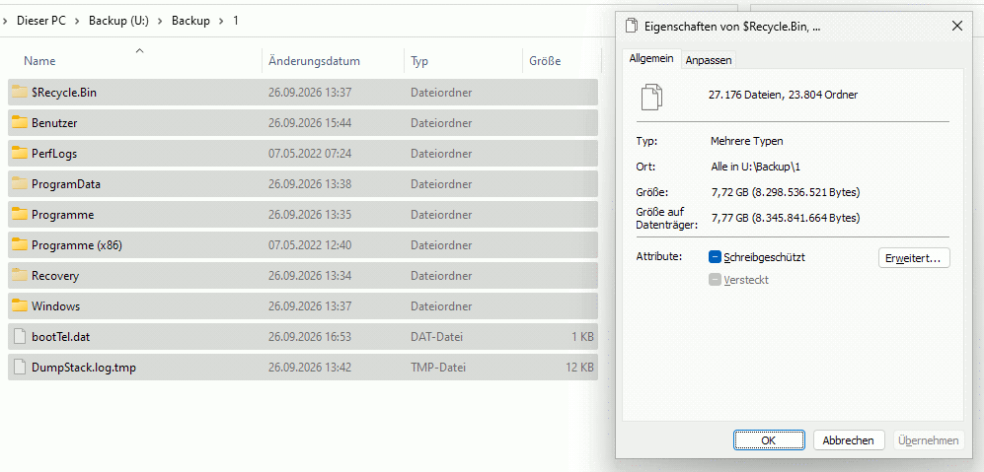This screenshot has width=984, height=472.
Task: Select the Allgemein tab
Action: tap(651, 58)
